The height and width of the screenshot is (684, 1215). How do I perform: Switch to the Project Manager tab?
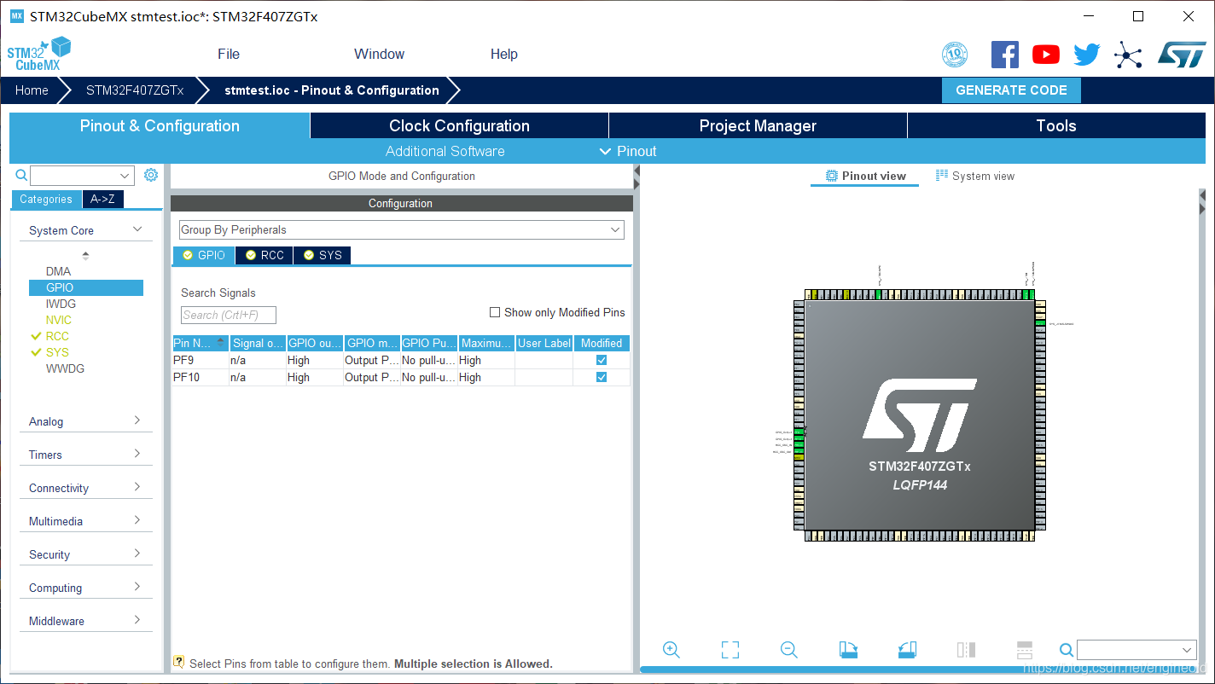tap(758, 125)
